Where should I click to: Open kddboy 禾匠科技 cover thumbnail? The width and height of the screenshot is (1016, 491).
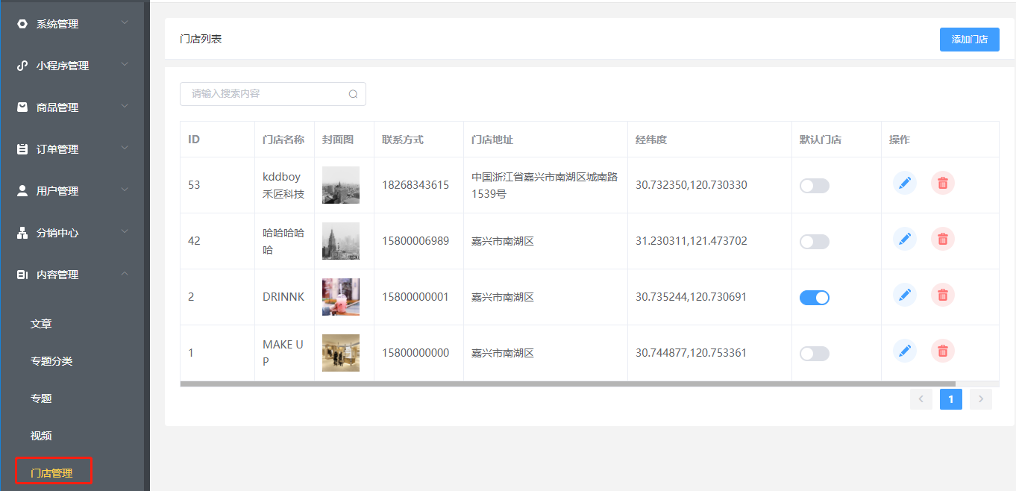(341, 185)
